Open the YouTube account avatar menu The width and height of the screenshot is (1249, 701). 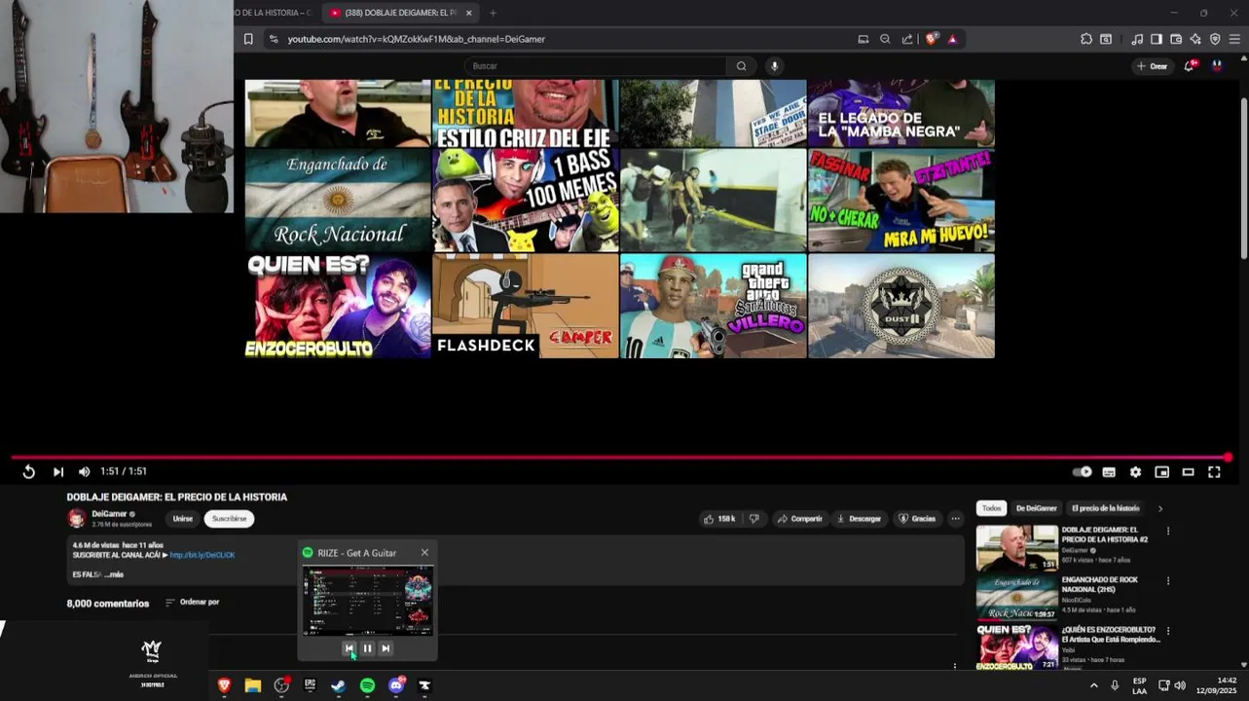click(1217, 65)
